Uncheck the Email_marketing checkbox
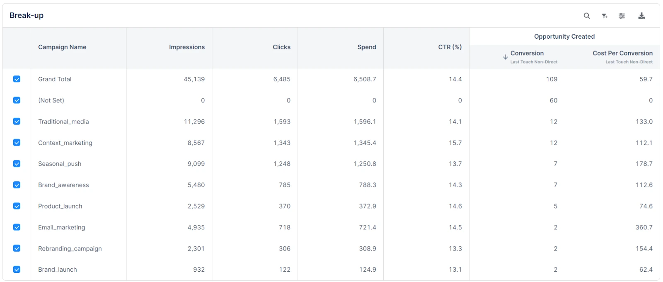The image size is (663, 282). pos(17,227)
